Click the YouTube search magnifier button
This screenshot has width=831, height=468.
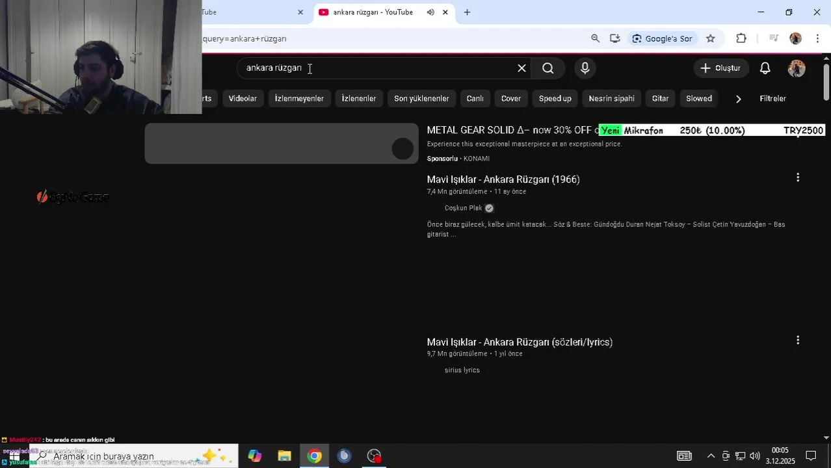coord(547,68)
